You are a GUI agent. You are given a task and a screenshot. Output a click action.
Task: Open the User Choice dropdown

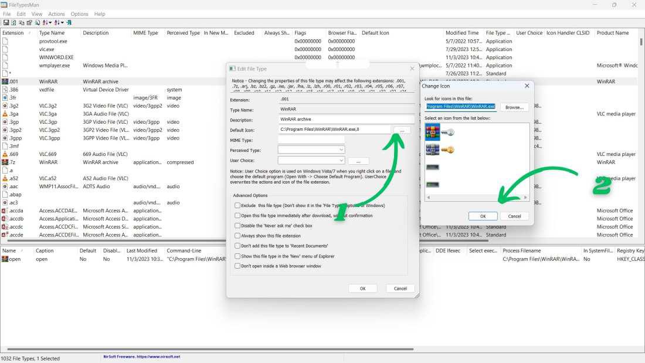pyautogui.click(x=311, y=160)
